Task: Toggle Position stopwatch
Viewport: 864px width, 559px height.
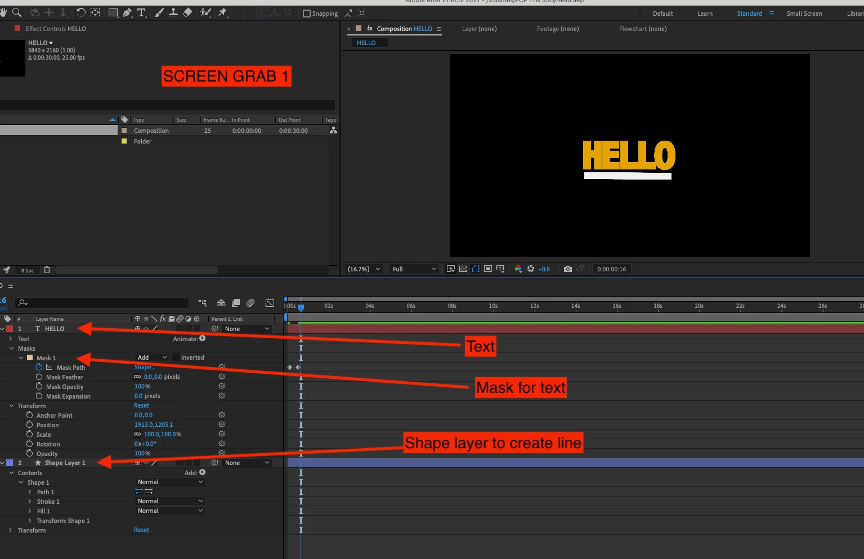Action: tap(29, 424)
